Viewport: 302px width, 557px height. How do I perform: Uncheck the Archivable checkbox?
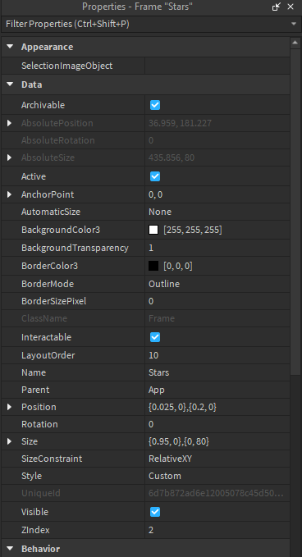(155, 105)
